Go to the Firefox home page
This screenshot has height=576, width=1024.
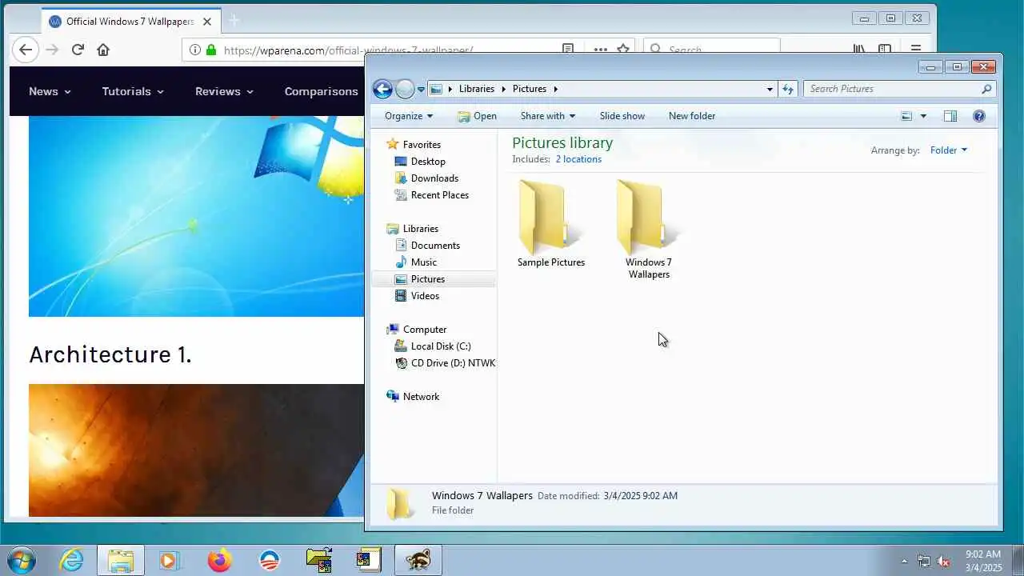pos(103,50)
